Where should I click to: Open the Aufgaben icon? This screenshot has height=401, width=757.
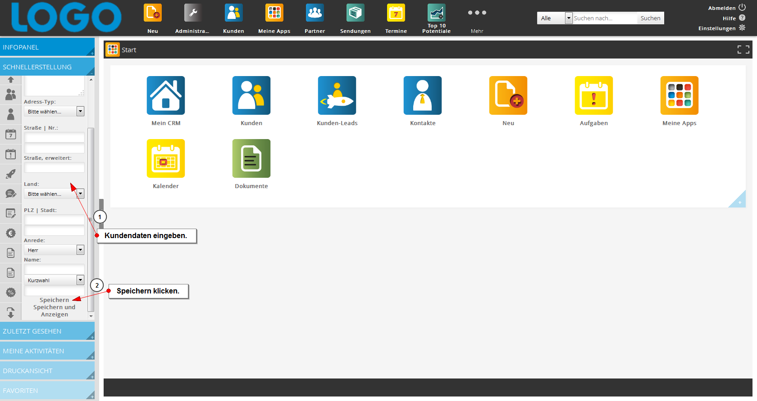tap(593, 95)
